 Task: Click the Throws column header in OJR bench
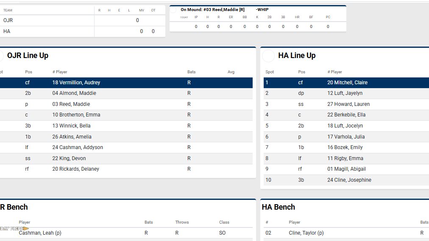point(182,222)
